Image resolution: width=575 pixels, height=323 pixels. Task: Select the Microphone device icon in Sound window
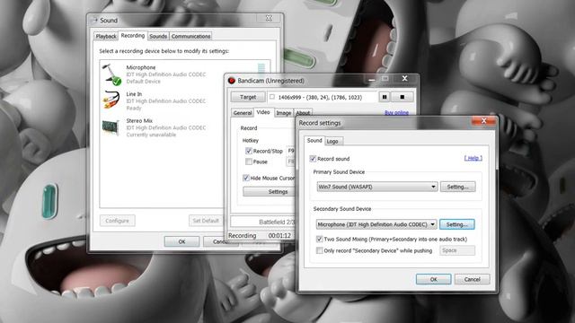[111, 74]
